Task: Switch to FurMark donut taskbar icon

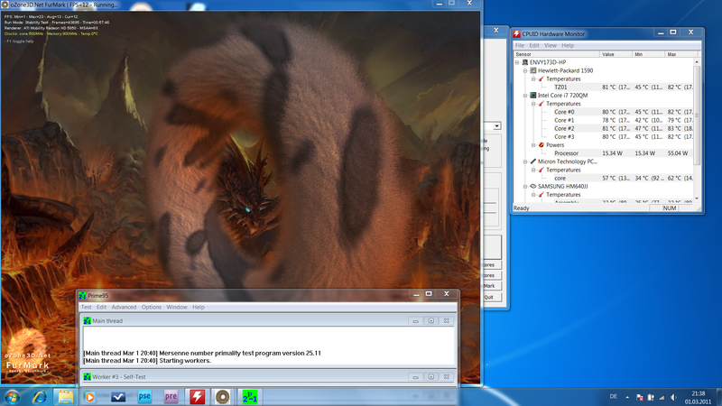Action: [x=223, y=397]
